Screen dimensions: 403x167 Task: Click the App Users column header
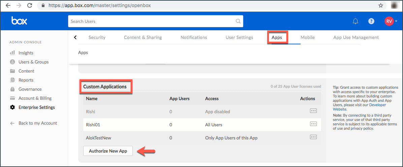(179, 98)
